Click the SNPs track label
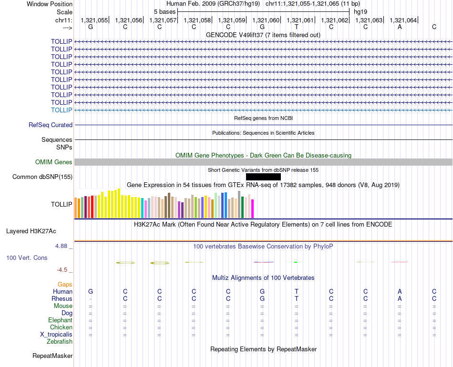 64,147
